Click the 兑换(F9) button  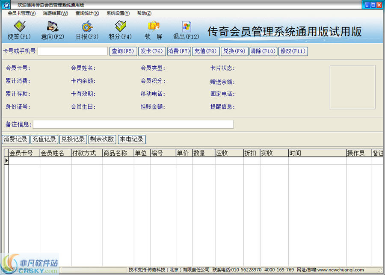click(x=234, y=51)
